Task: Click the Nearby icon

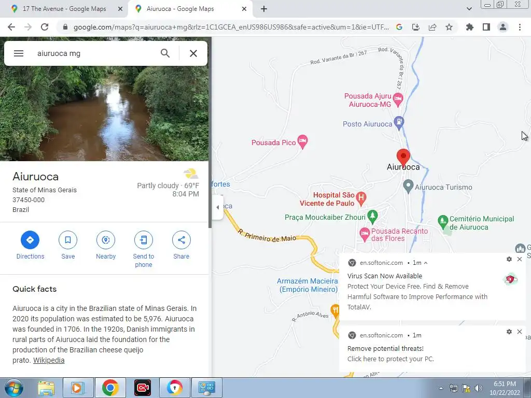Action: [x=106, y=240]
